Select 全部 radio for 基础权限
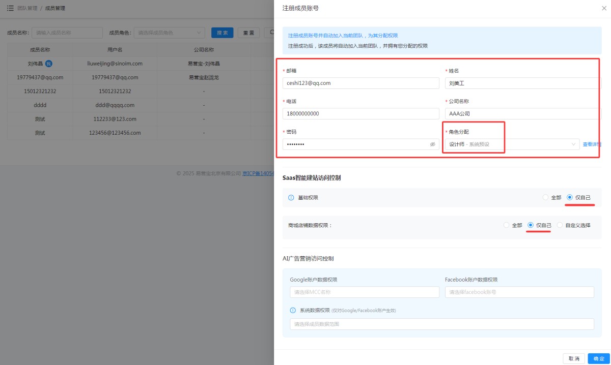This screenshot has width=611, height=365. [546, 197]
